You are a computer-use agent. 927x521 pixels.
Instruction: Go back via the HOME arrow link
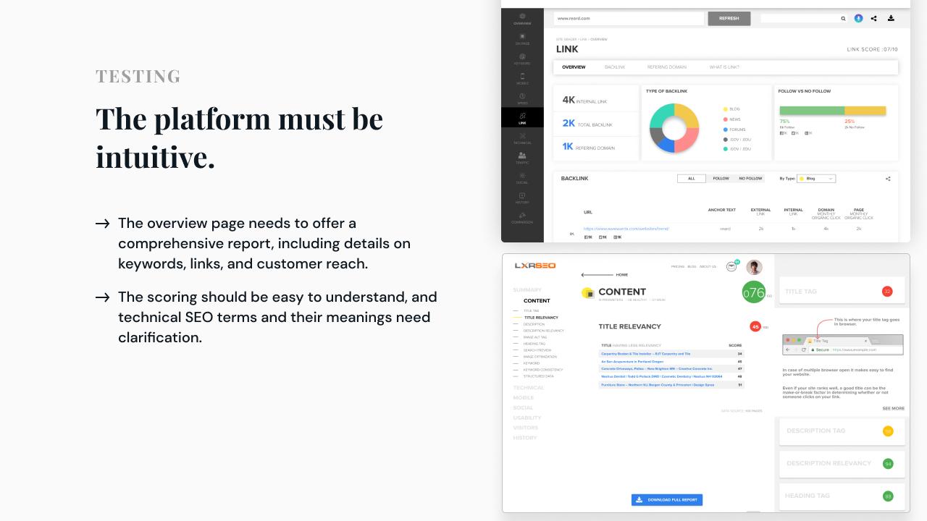tap(605, 275)
